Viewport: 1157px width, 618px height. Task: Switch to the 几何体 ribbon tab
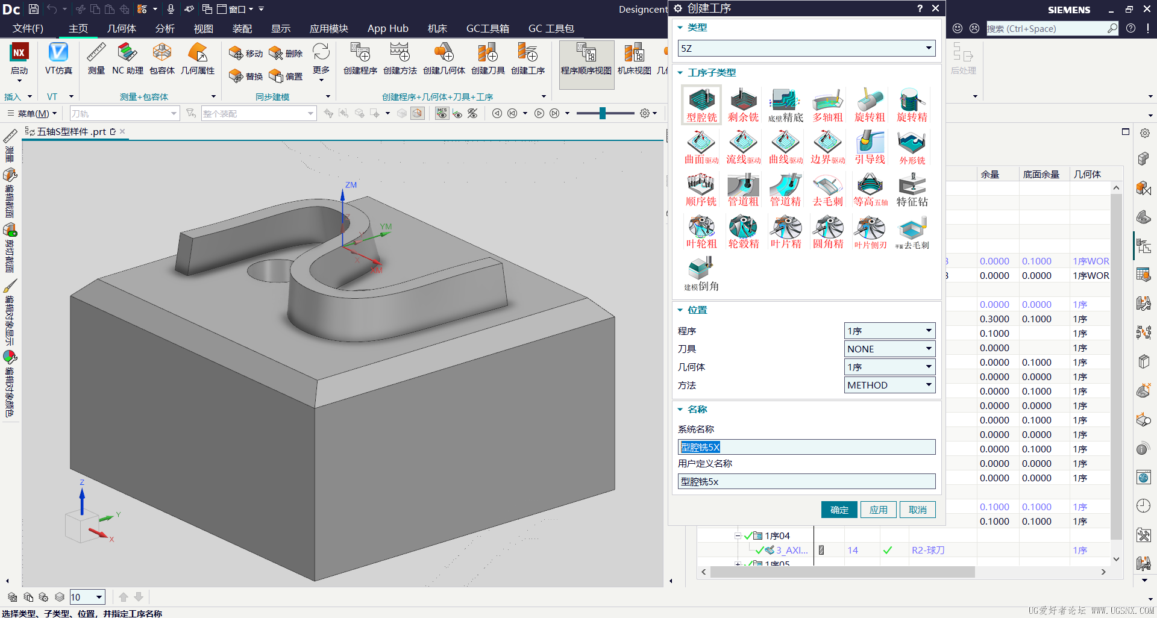pyautogui.click(x=121, y=28)
